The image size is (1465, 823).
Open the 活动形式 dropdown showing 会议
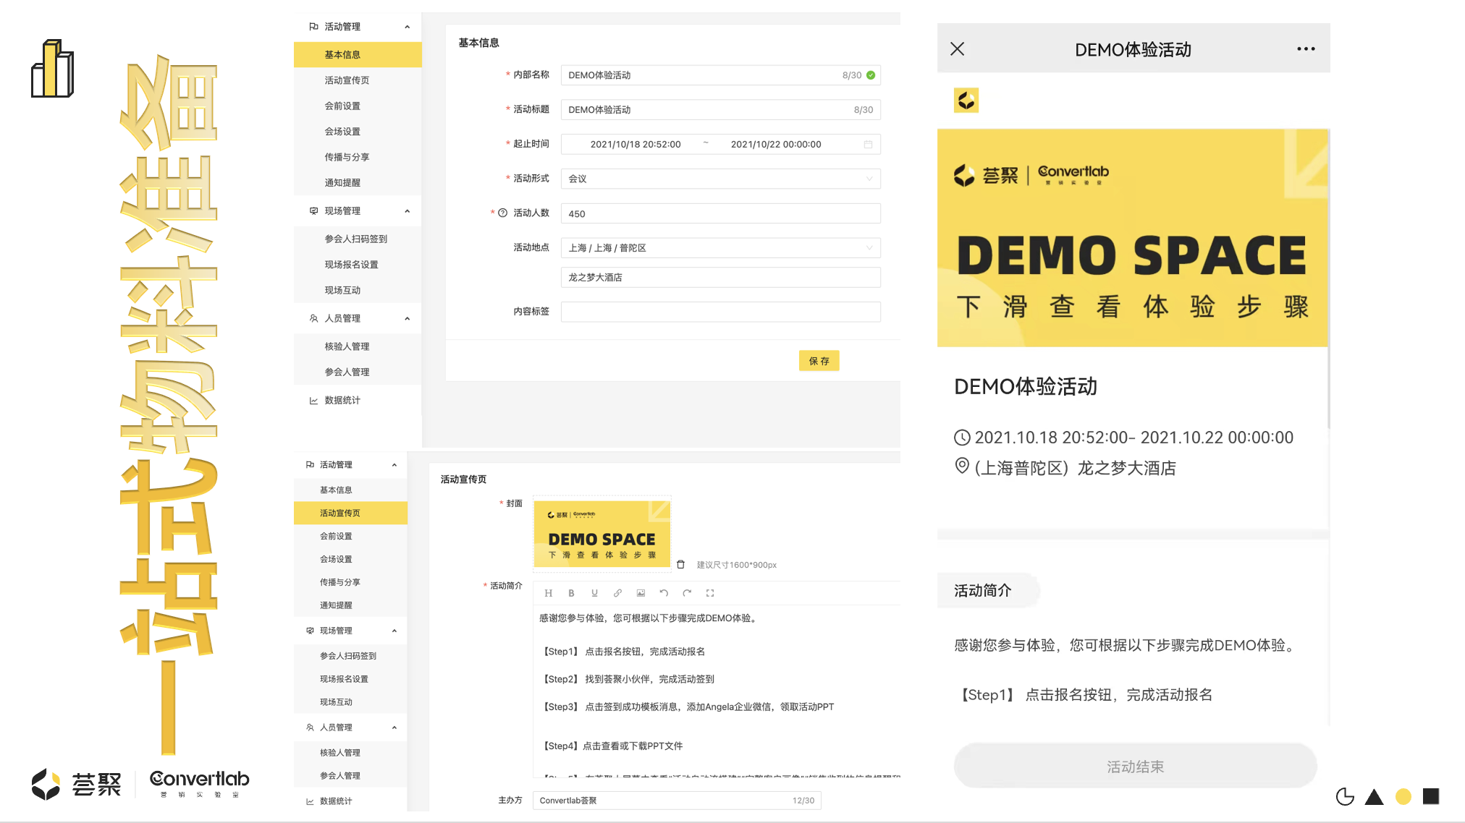coord(720,179)
